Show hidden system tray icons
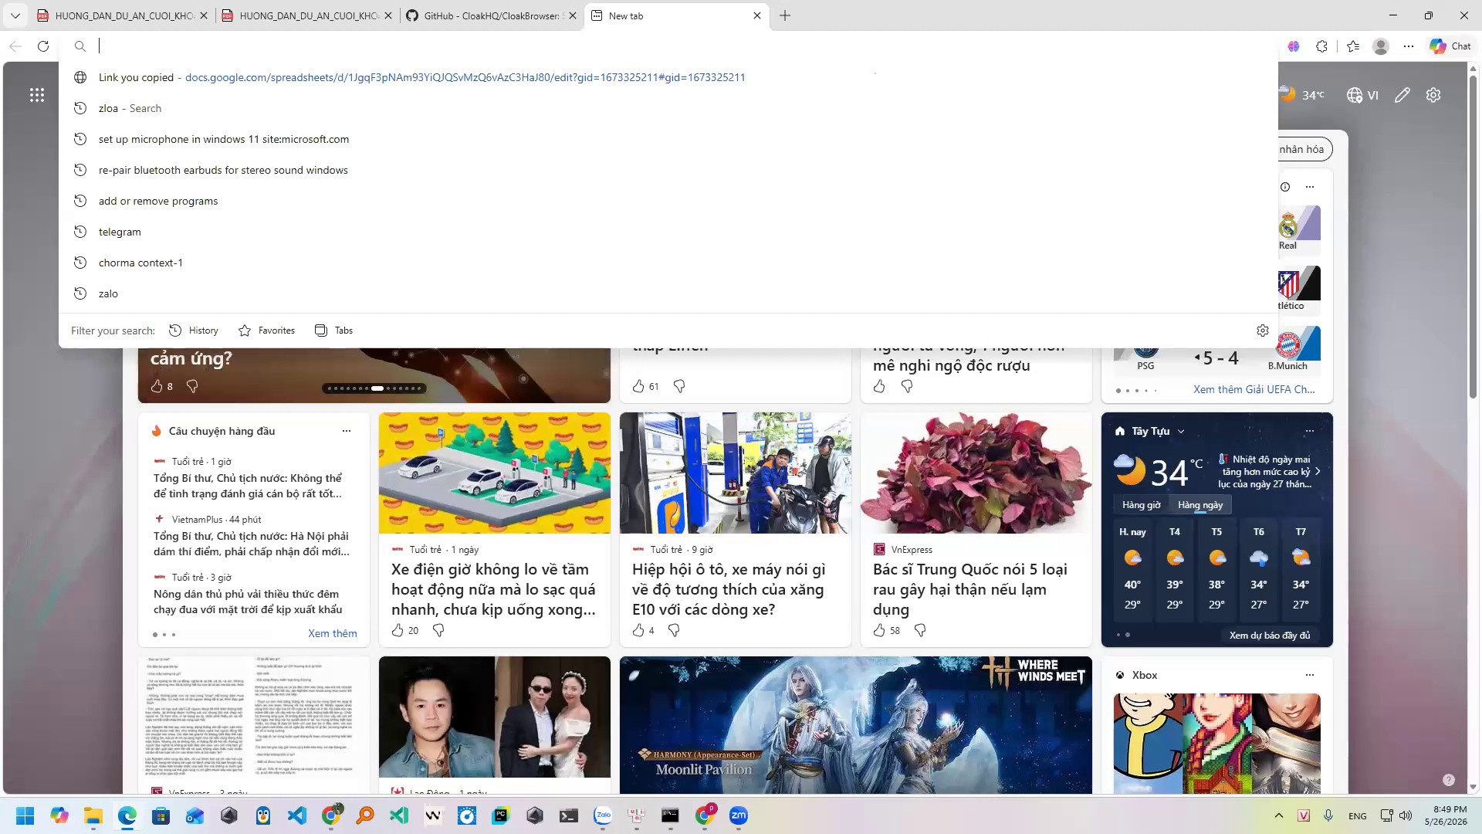Image resolution: width=1482 pixels, height=834 pixels. coord(1279,815)
